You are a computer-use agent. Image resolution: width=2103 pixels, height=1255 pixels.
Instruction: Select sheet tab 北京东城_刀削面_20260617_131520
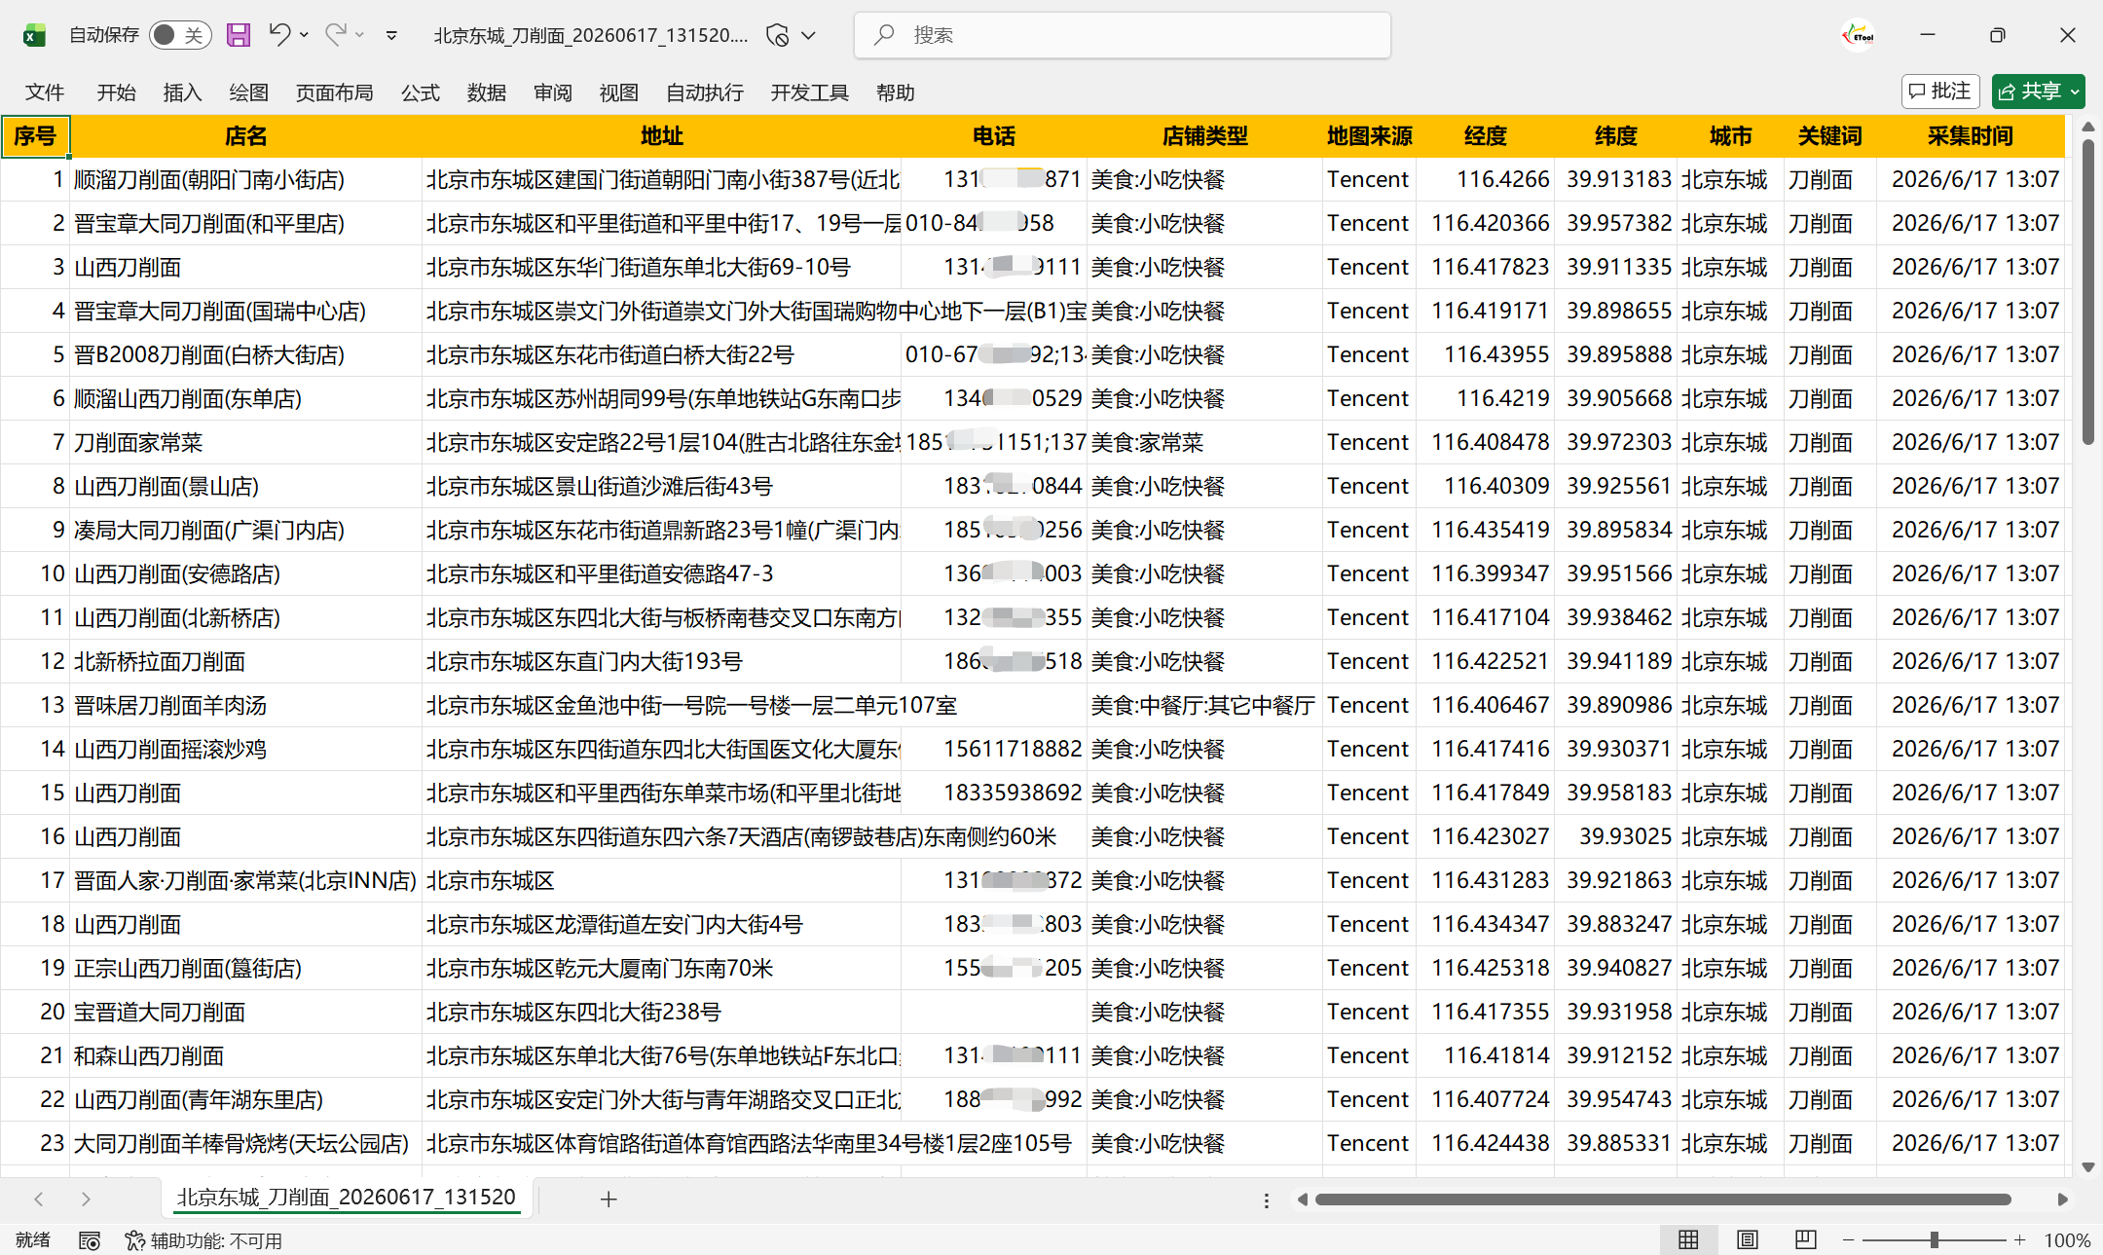point(346,1198)
